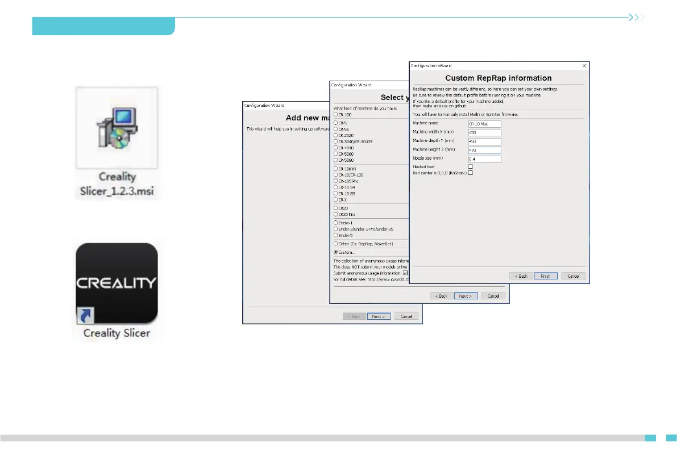This screenshot has width=677, height=451.
Task: Close the Custom RepRap information wizard window
Action: coord(584,66)
